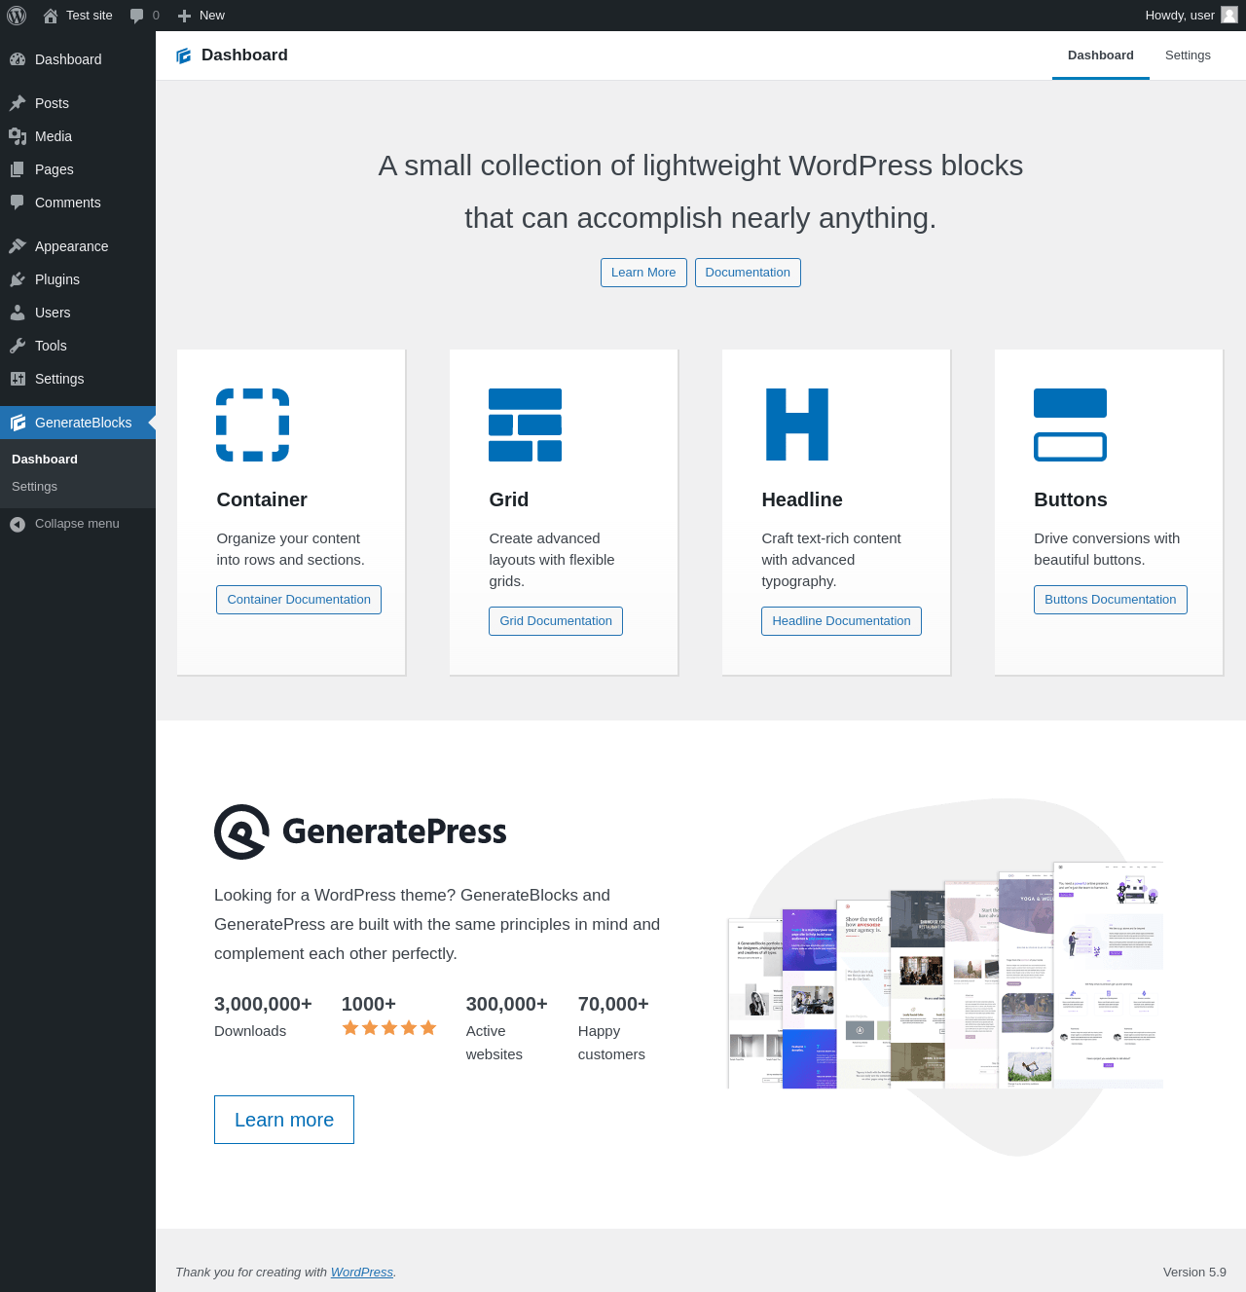1246x1292 pixels.
Task: Open Appearance menu item
Action: (x=78, y=246)
